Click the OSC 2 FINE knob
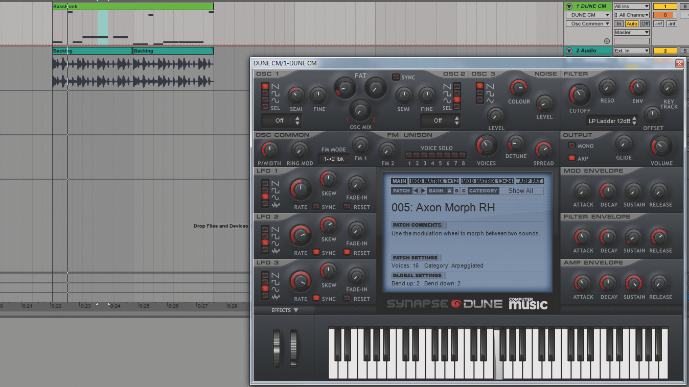689x387 pixels. tap(427, 95)
